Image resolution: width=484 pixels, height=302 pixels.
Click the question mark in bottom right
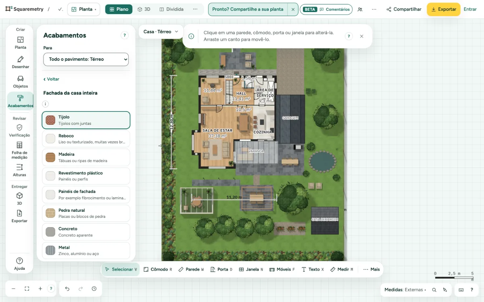pyautogui.click(x=472, y=290)
